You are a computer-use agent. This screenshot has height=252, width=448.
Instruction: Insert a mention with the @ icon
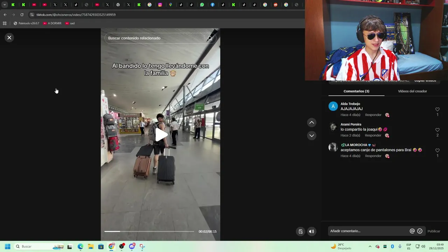(412, 231)
